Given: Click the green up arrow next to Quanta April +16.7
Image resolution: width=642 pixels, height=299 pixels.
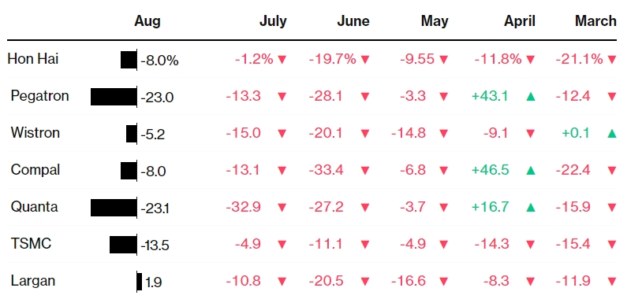Looking at the screenshot, I should [x=530, y=208].
